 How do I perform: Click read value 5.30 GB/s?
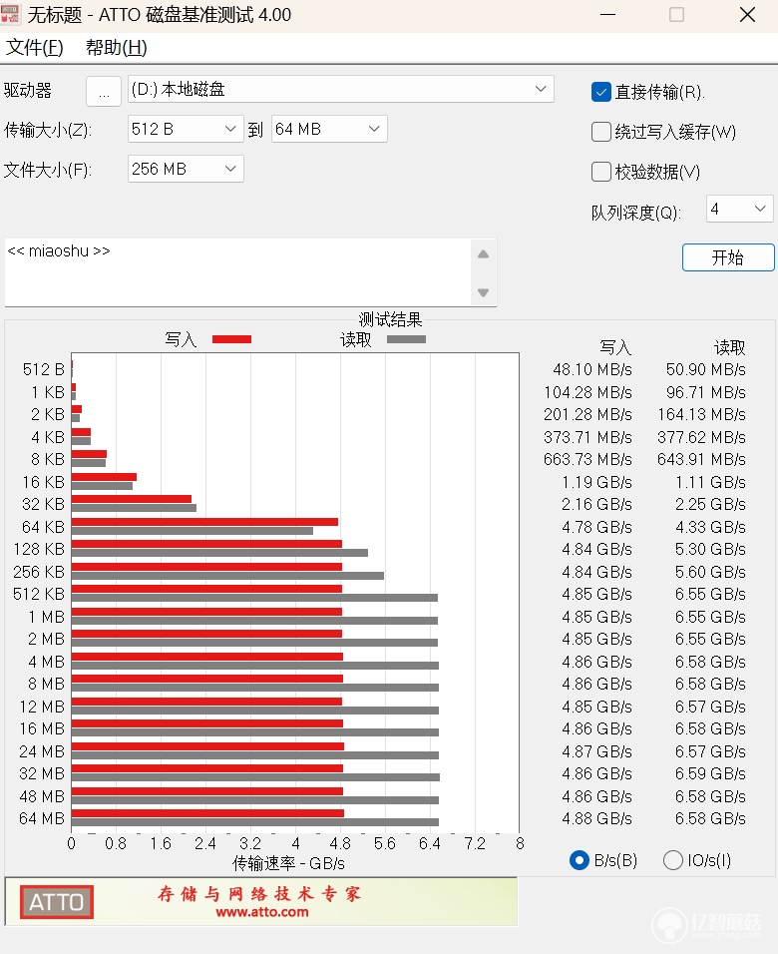[710, 550]
